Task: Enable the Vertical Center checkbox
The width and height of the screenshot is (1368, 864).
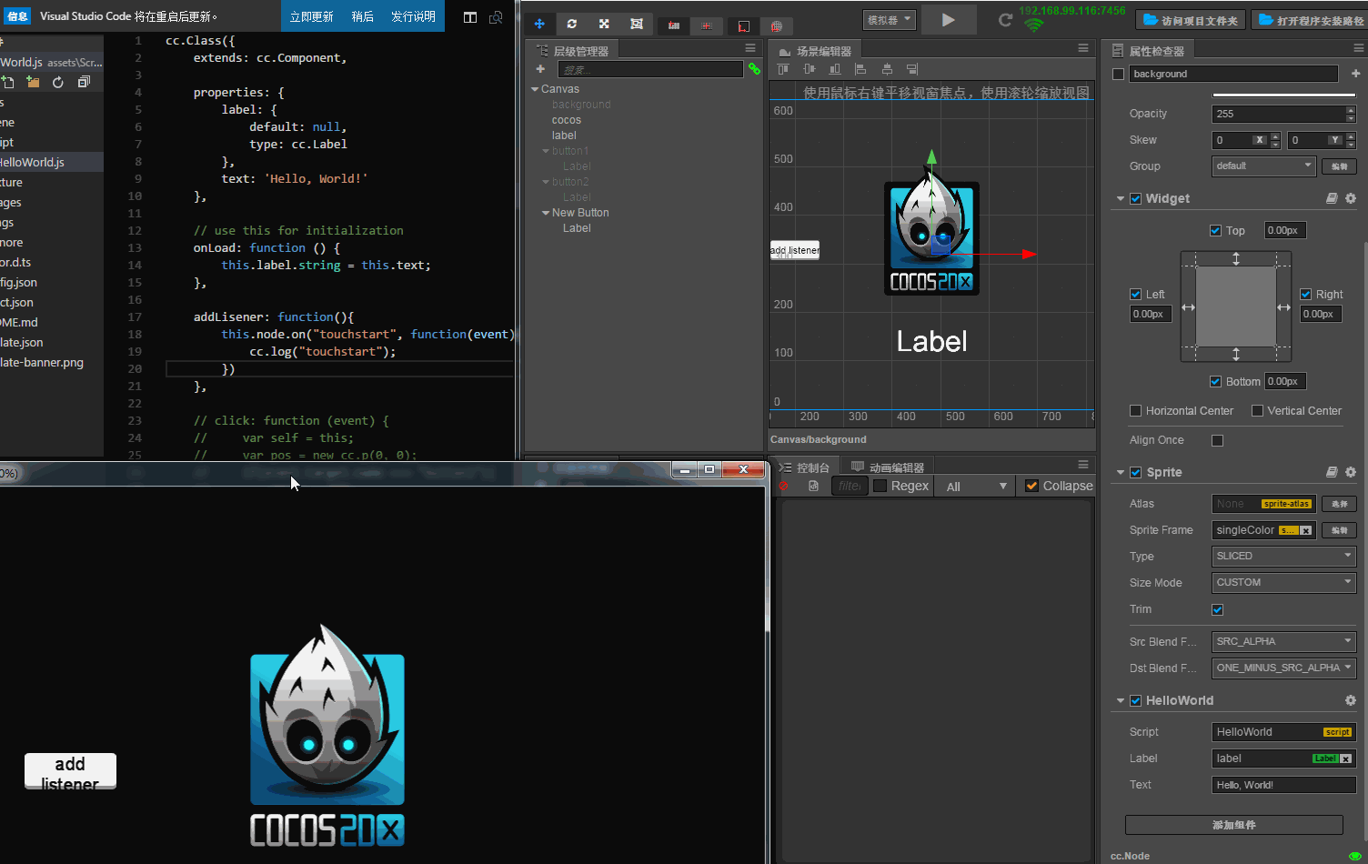Action: pyautogui.click(x=1257, y=411)
